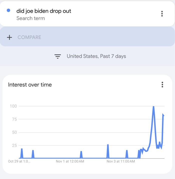Click the 50 value on the y-axis
175x179 pixels.
(x=14, y=132)
